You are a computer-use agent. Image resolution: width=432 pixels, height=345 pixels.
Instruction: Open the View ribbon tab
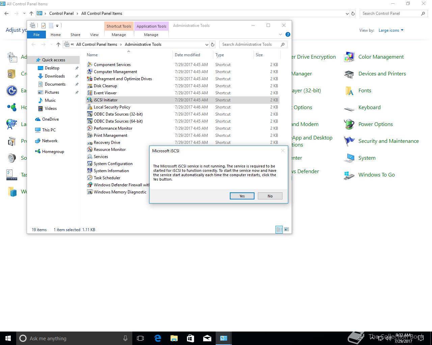[94, 35]
